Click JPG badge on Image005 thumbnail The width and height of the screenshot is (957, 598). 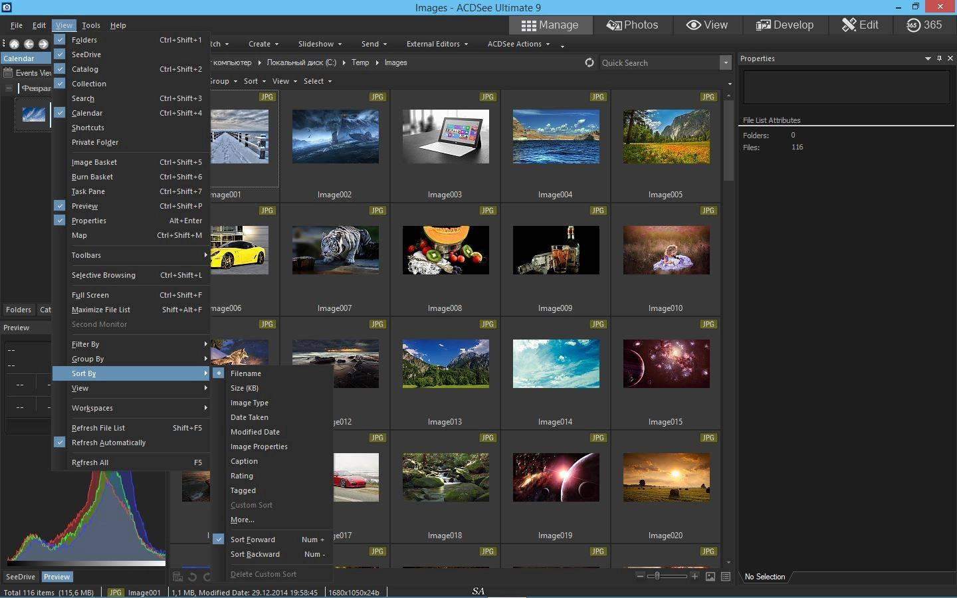point(708,97)
